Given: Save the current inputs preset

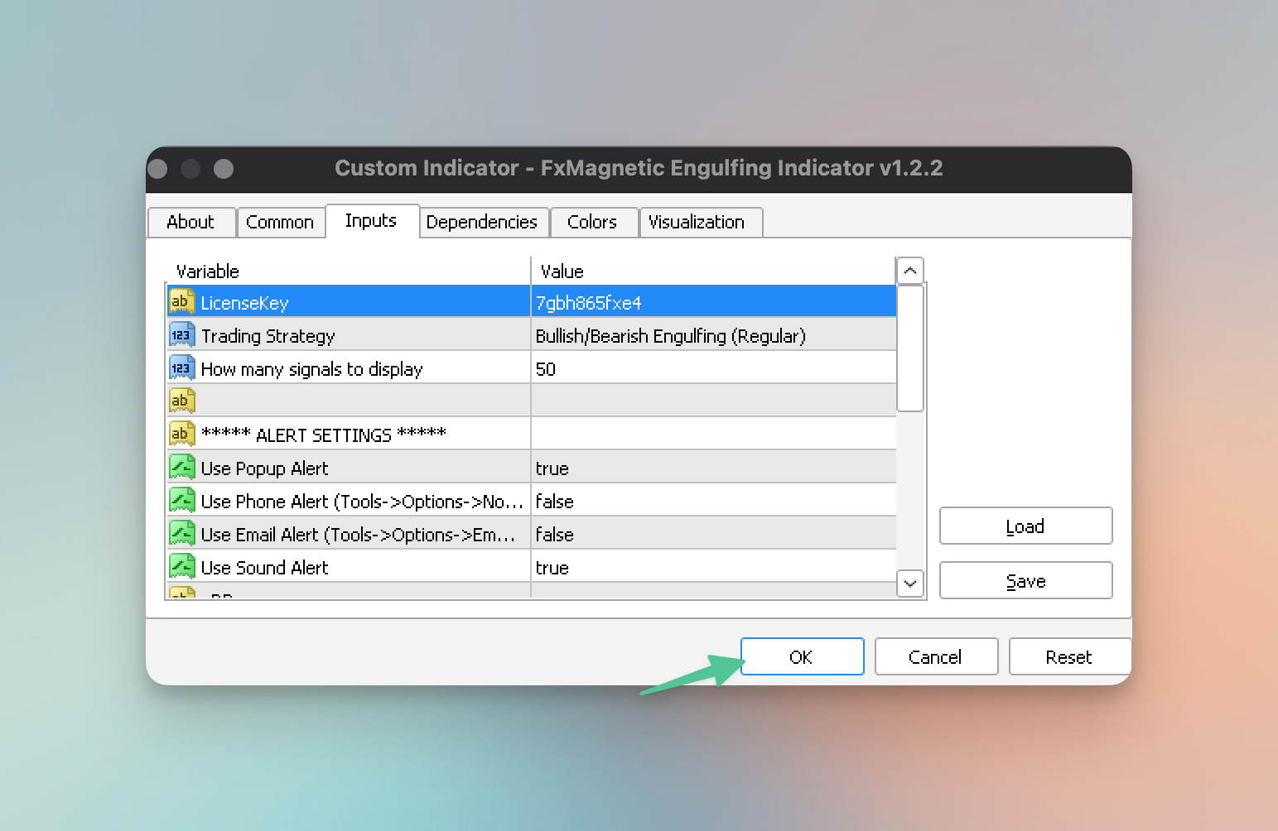Looking at the screenshot, I should [1025, 580].
